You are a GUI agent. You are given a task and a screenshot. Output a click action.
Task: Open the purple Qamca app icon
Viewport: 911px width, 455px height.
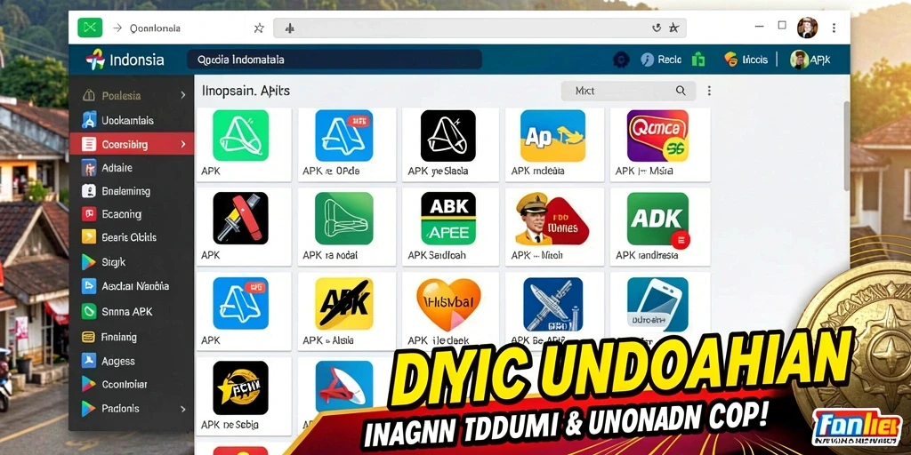pyautogui.click(x=657, y=135)
